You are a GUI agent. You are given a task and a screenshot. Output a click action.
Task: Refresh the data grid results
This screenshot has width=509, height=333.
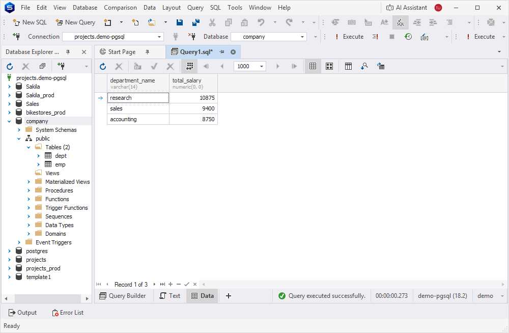tap(103, 67)
